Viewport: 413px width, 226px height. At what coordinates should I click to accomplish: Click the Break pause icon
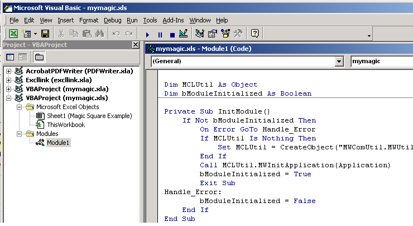coord(160,35)
